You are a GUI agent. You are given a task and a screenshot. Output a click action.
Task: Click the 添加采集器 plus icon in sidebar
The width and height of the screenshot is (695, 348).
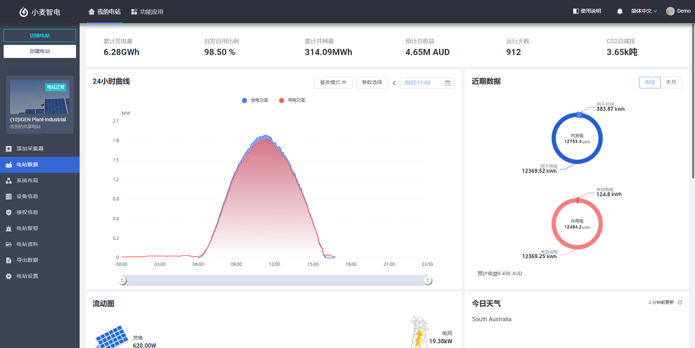point(9,149)
